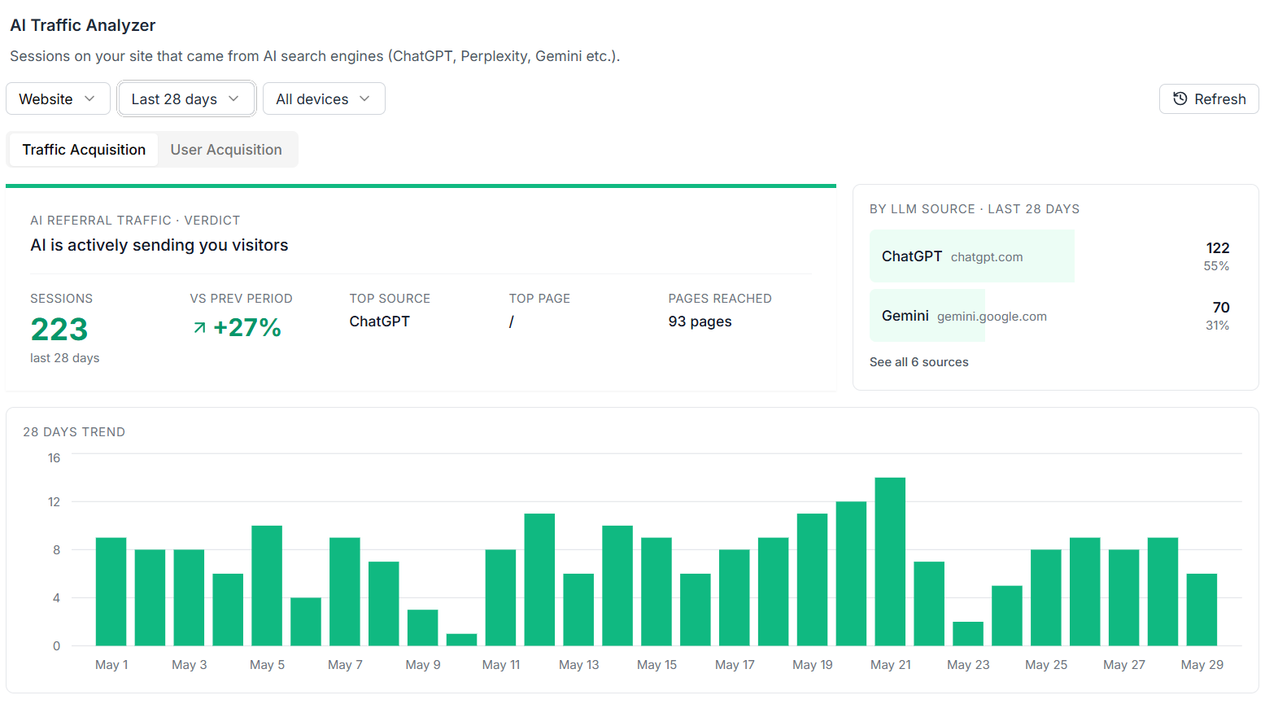
Task: Click the 55% share label
Action: point(1216,266)
